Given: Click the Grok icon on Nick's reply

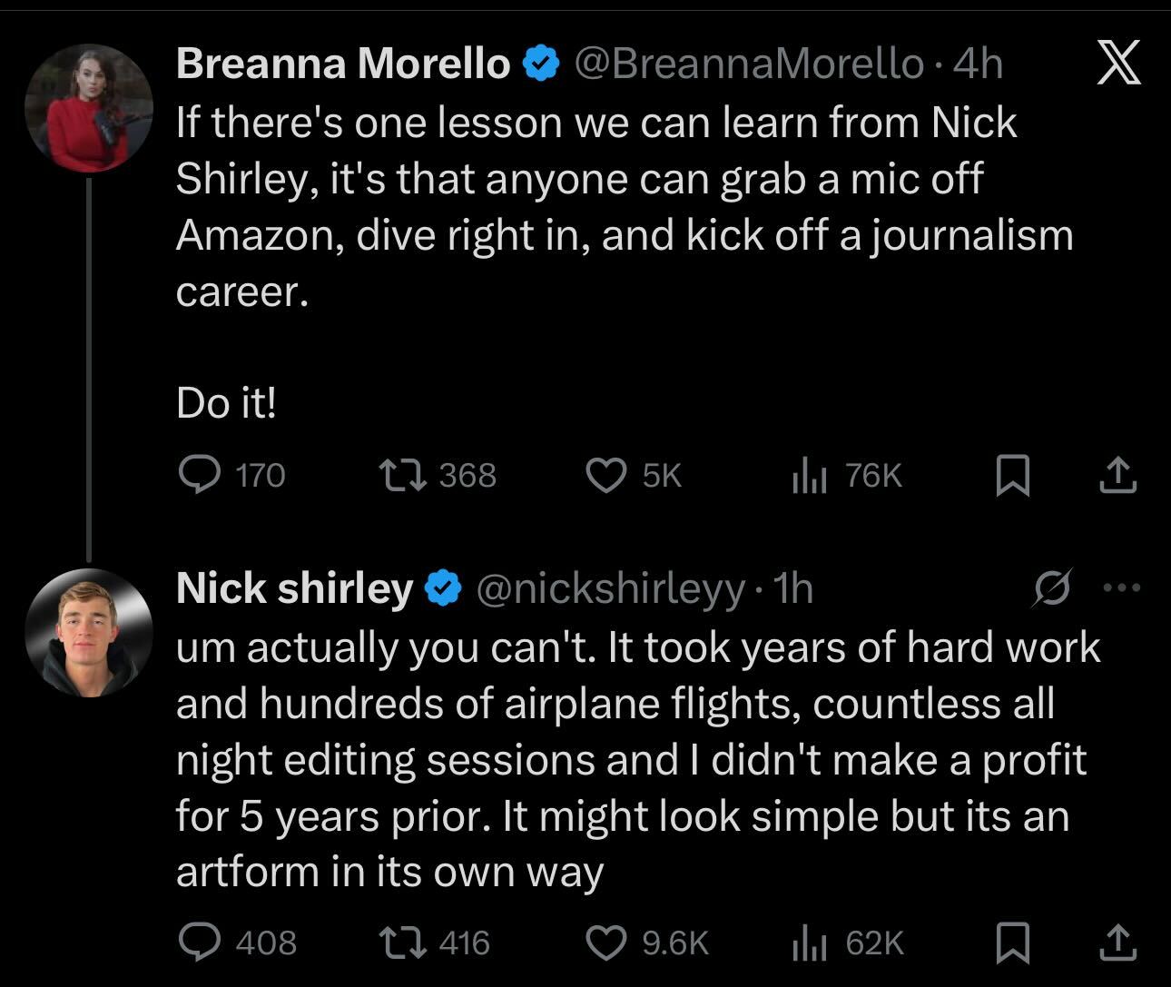Looking at the screenshot, I should (1053, 588).
